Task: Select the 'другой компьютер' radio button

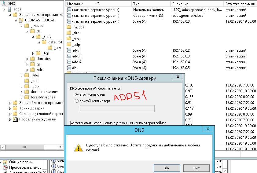Action: pos(76,101)
